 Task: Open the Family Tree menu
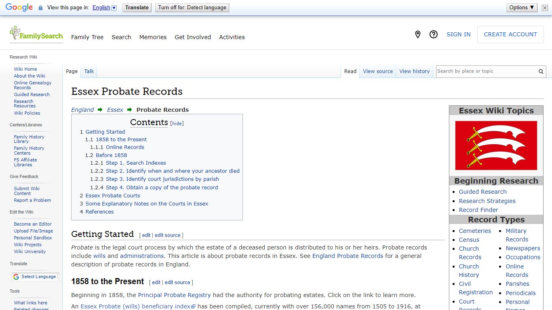point(87,37)
